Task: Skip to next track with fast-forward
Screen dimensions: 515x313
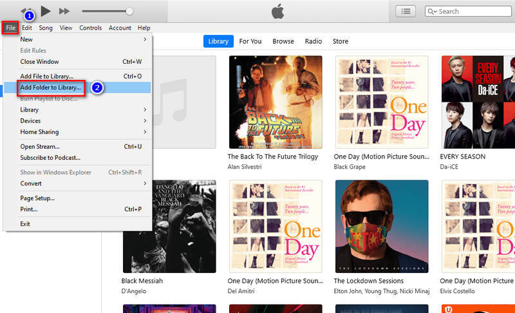Action: click(64, 11)
